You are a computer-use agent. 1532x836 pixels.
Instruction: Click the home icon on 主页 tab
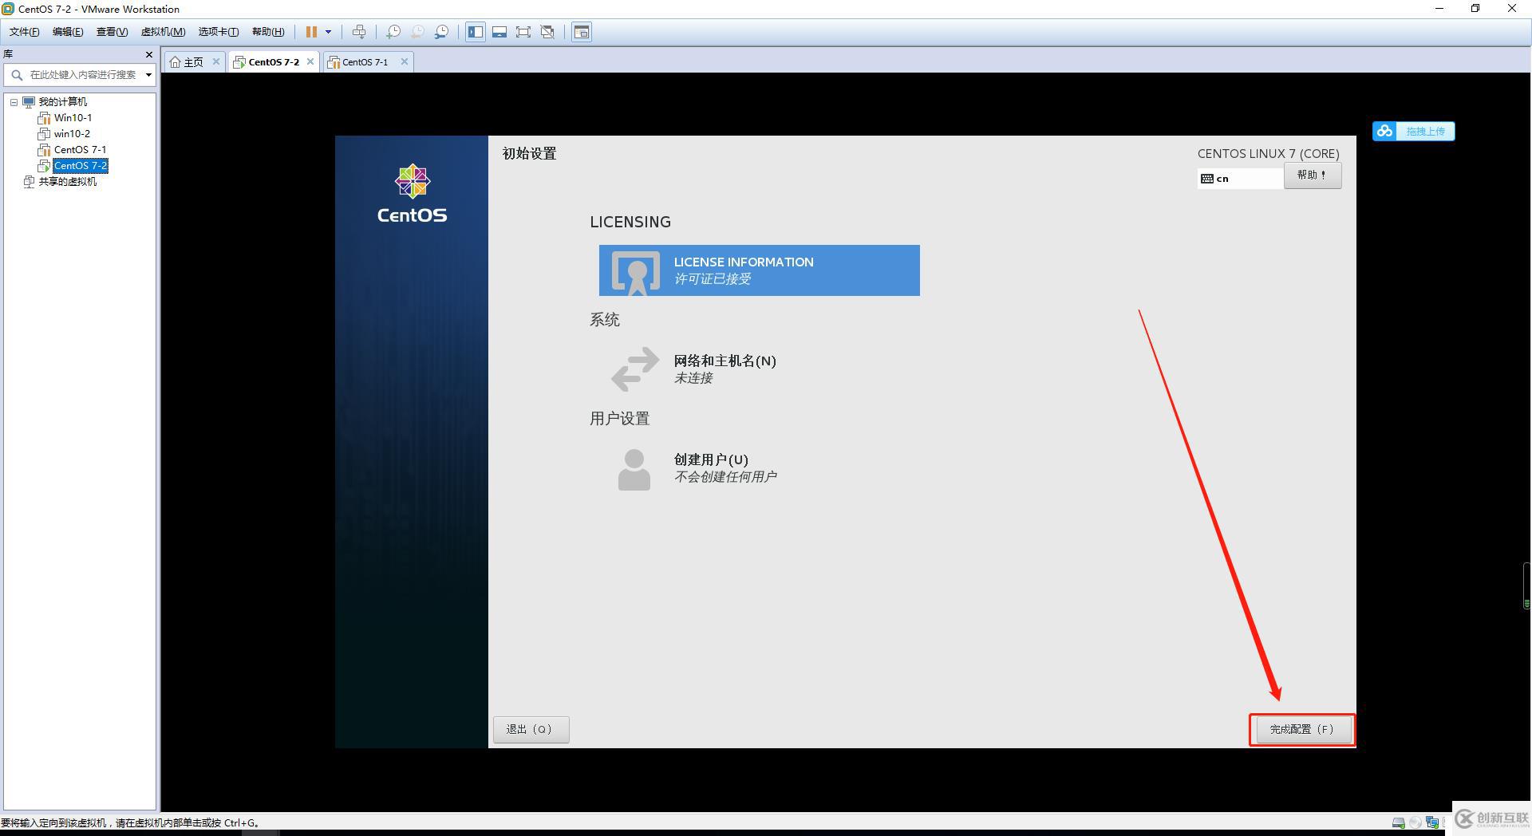pos(175,62)
